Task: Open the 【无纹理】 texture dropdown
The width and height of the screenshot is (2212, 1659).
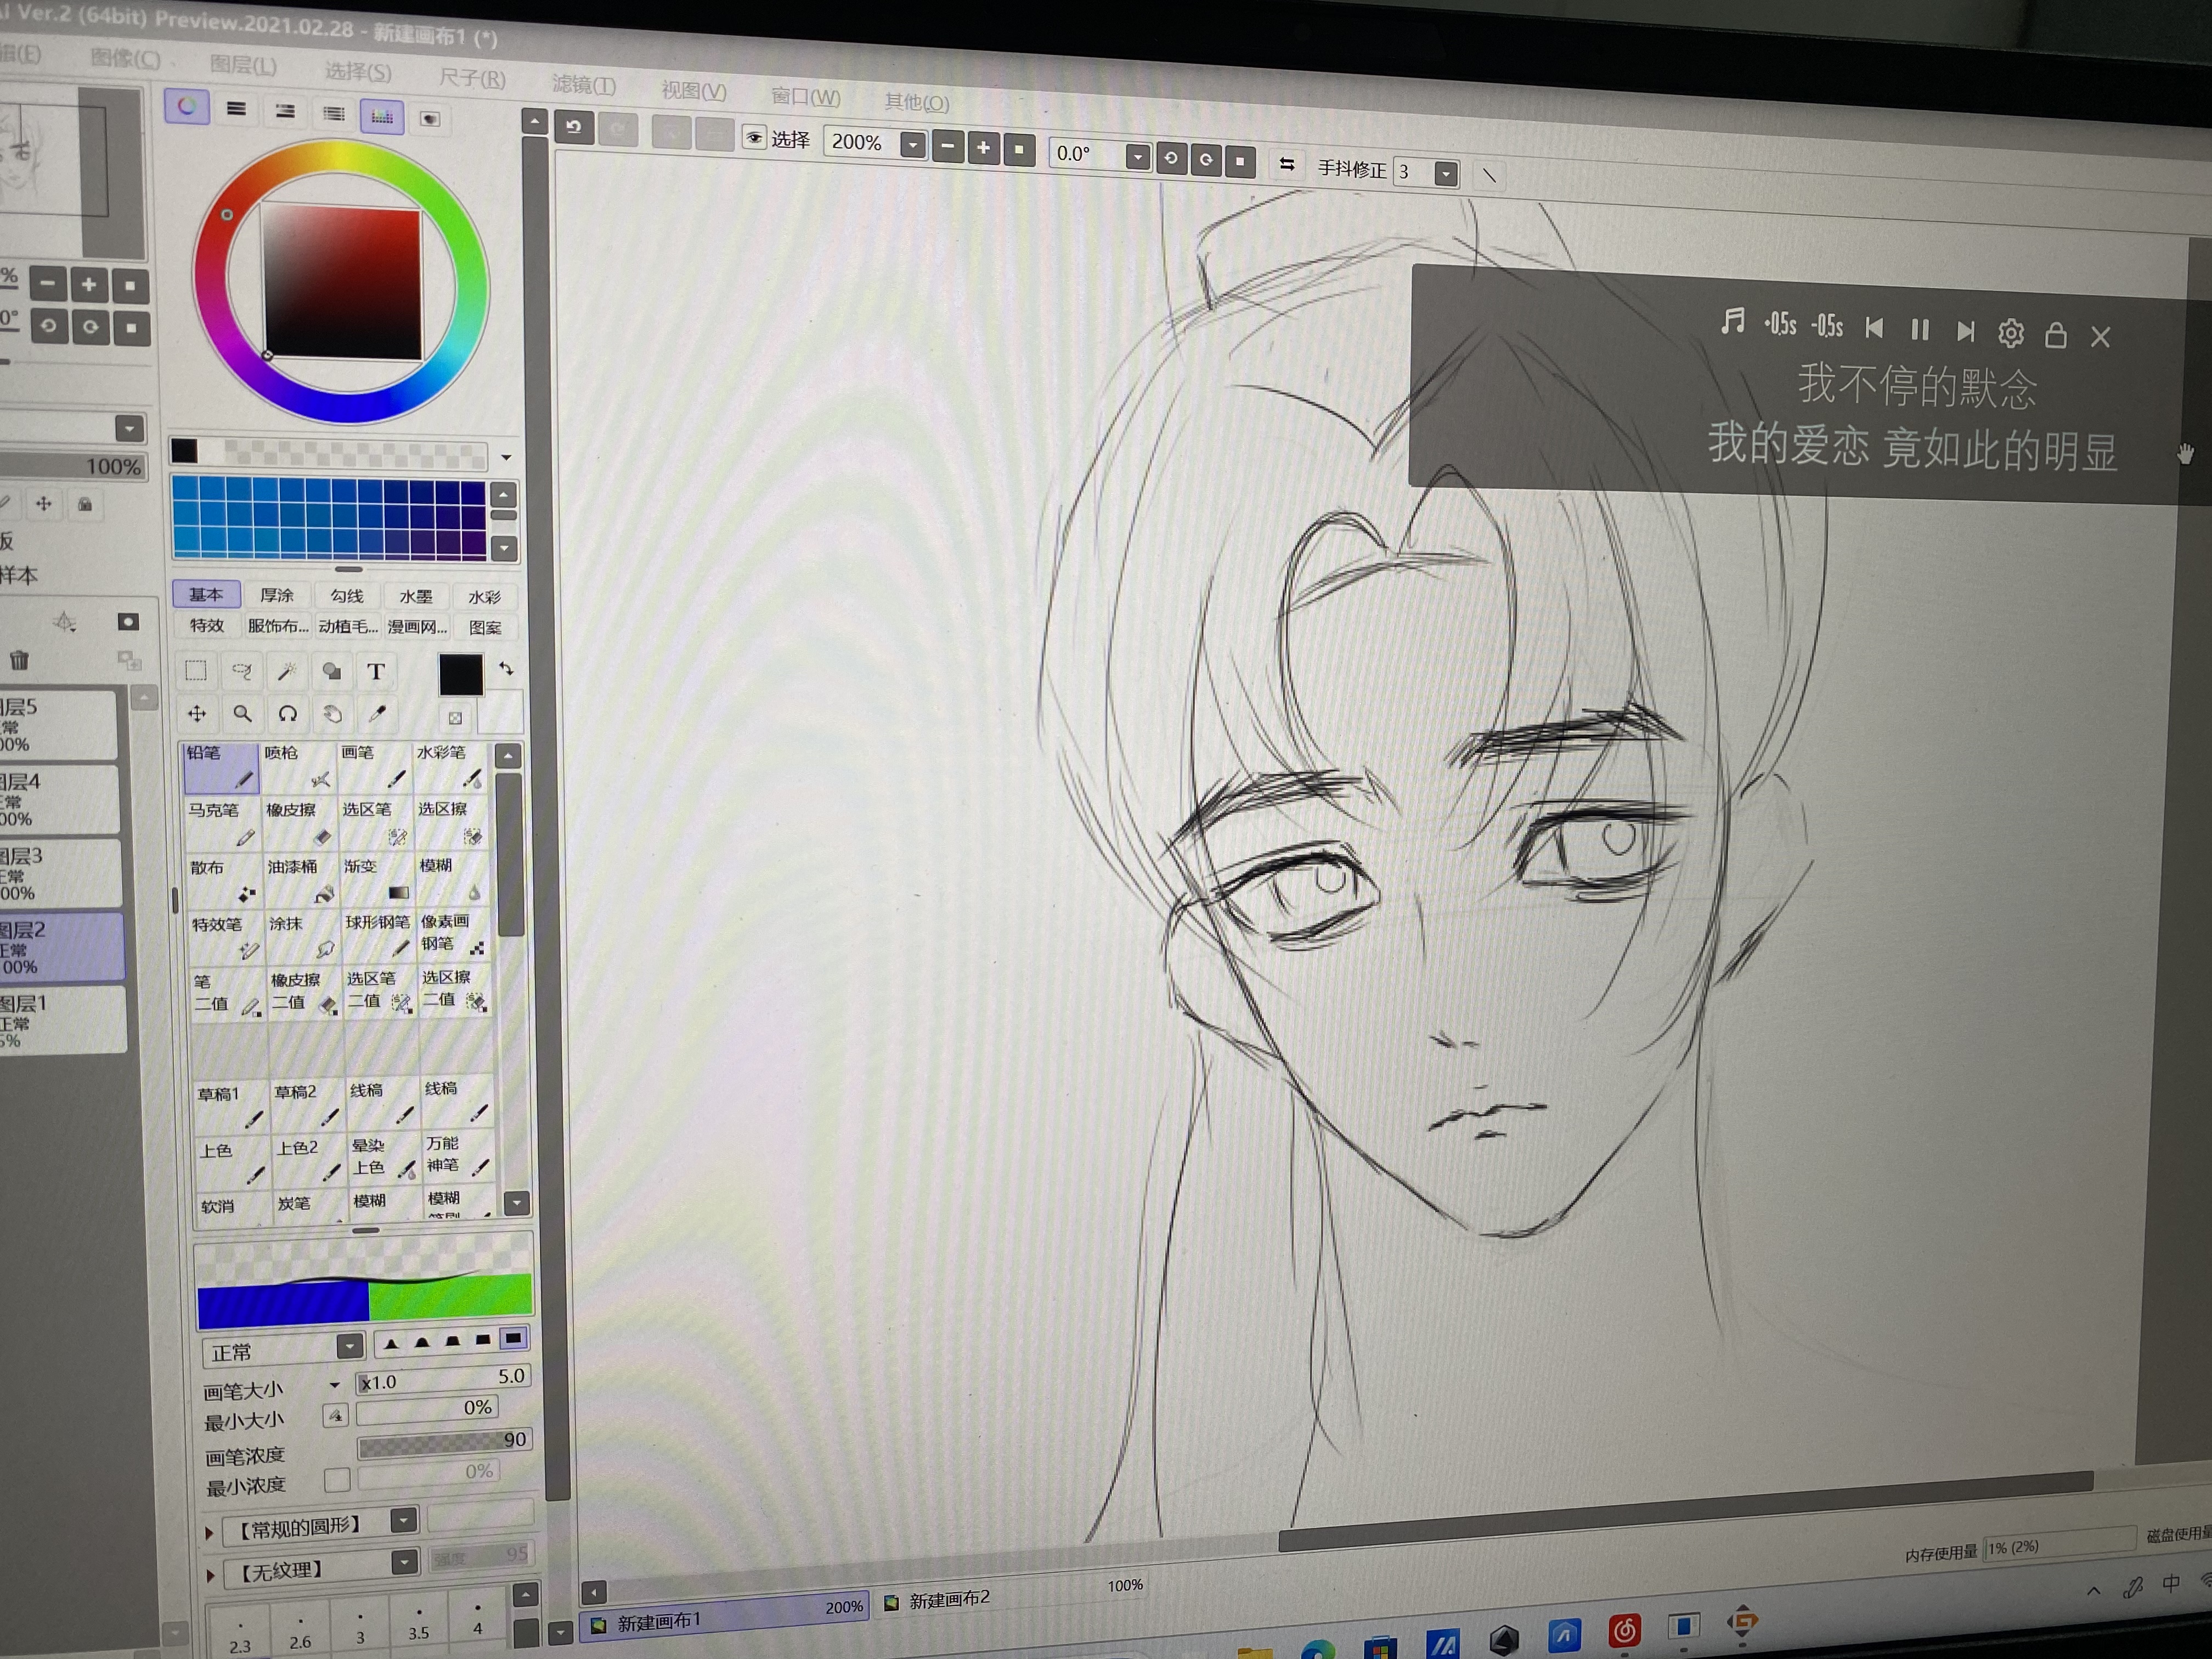Action: click(x=404, y=1562)
